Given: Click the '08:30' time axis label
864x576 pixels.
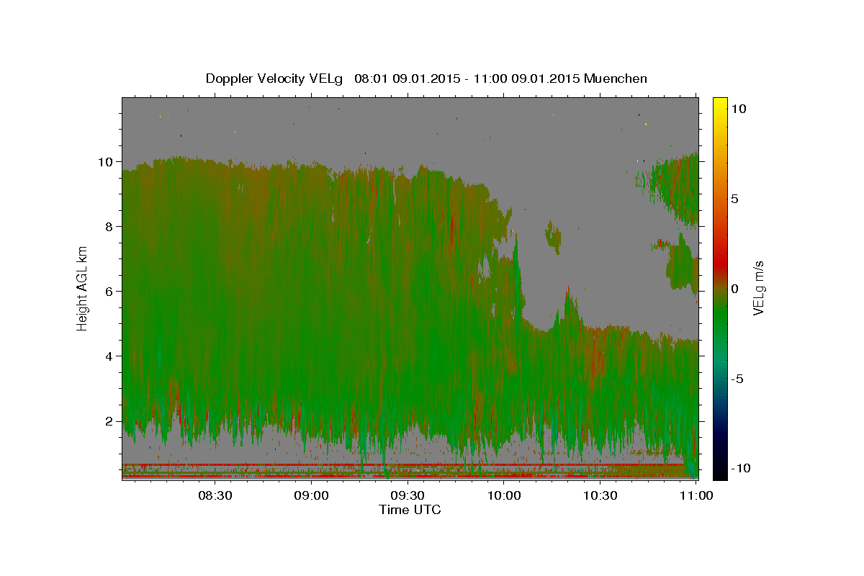Looking at the screenshot, I should click(215, 495).
